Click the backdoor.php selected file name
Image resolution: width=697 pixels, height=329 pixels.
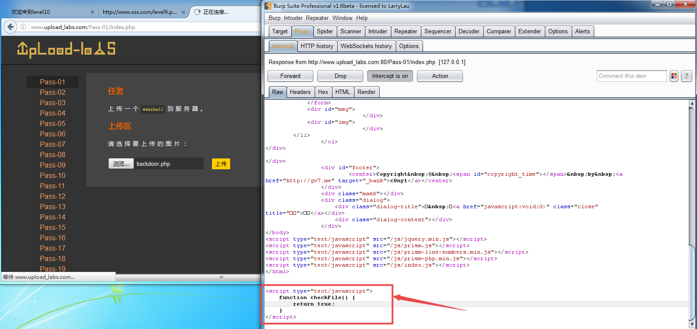tap(153, 164)
